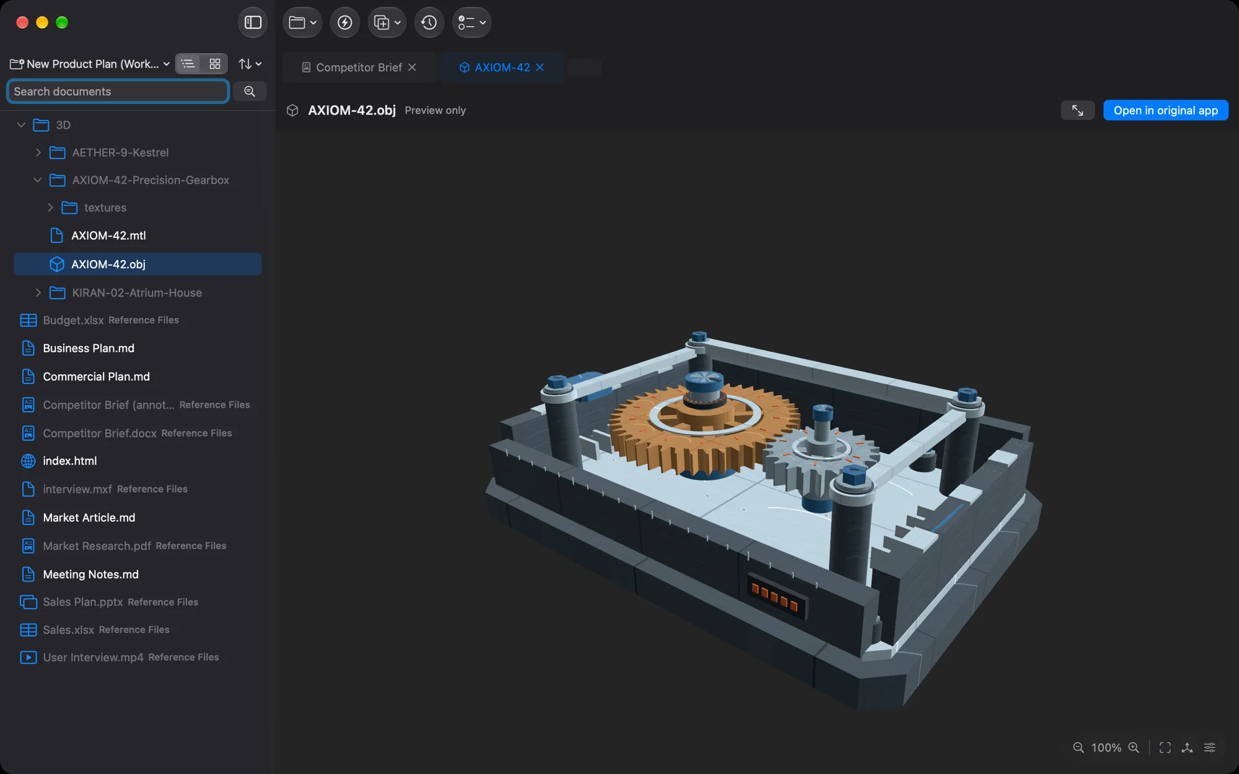Open Market Research.pdf

tap(138, 546)
